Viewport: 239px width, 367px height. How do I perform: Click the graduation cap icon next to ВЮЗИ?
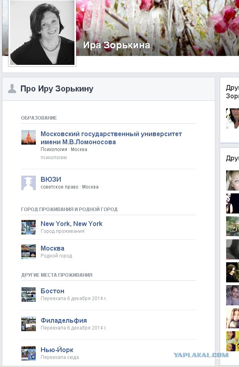click(x=29, y=183)
